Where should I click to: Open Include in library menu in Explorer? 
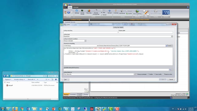click(x=19, y=80)
